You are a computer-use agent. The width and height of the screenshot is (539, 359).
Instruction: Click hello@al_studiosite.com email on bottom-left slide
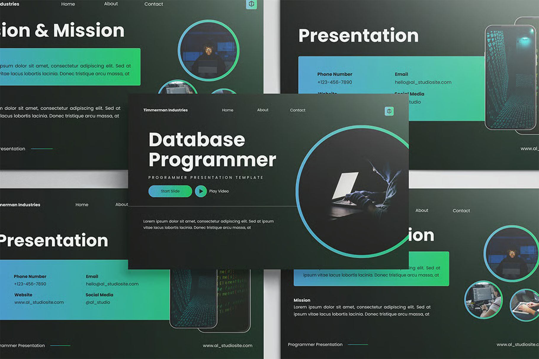pyautogui.click(x=112, y=284)
